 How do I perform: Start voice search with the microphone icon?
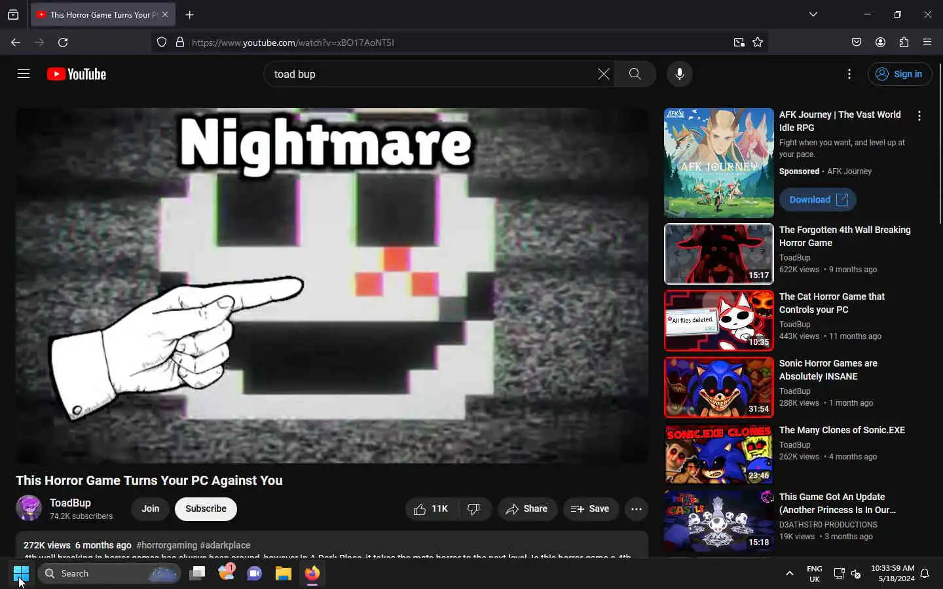(680, 74)
